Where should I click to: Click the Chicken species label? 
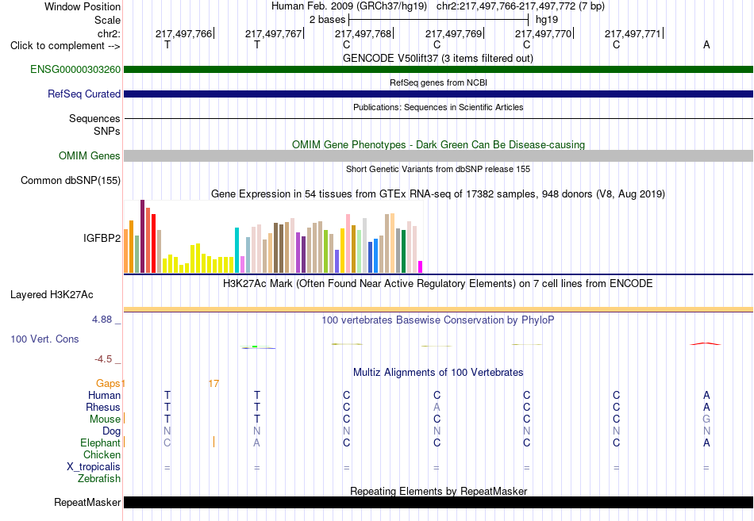102,454
